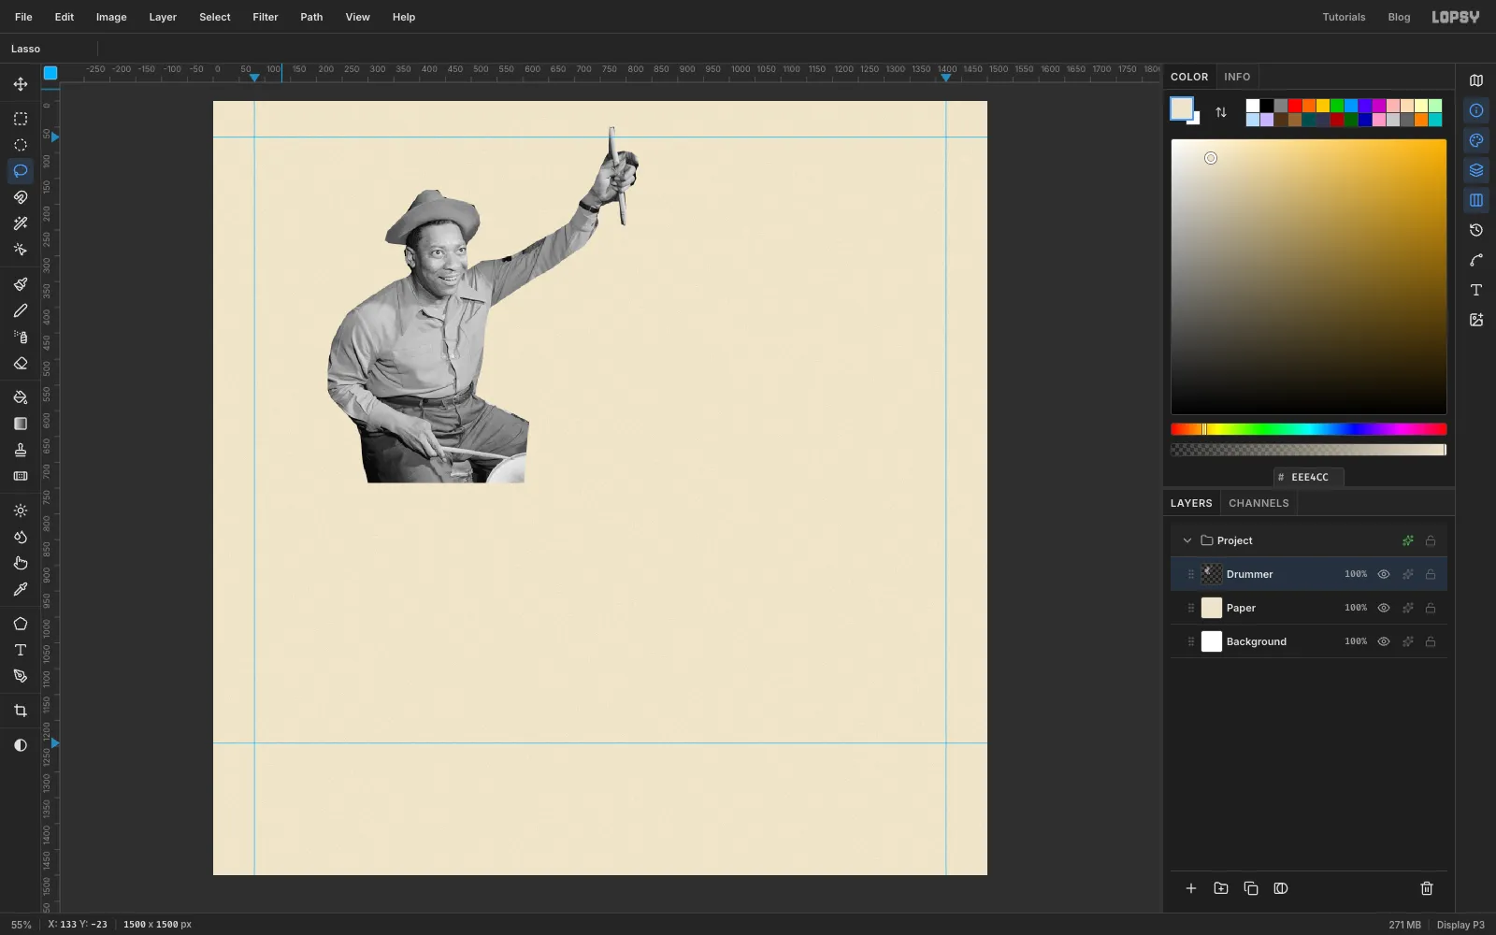Open the Select menu
The image size is (1496, 935).
pyautogui.click(x=214, y=17)
